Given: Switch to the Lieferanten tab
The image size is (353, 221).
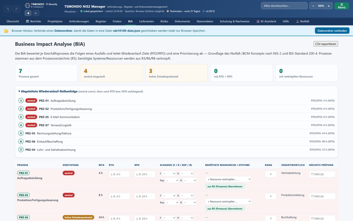Looking at the screenshot, I should (146, 21).
